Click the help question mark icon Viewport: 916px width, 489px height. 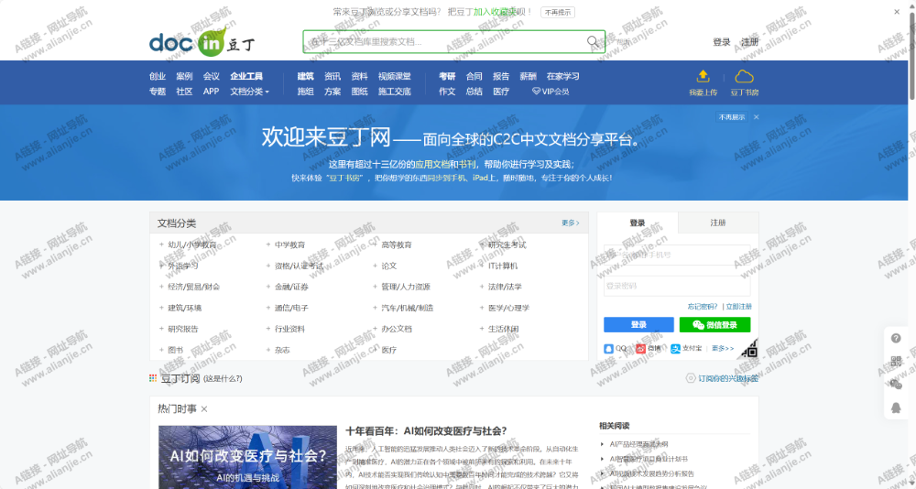(x=896, y=338)
